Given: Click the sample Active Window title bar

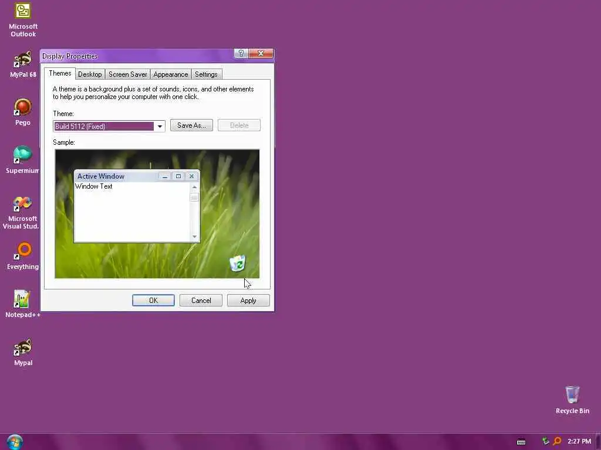Looking at the screenshot, I should 137,176.
